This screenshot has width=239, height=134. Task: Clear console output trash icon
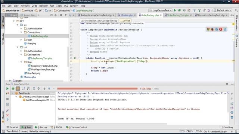pyautogui.click(x=232, y=117)
